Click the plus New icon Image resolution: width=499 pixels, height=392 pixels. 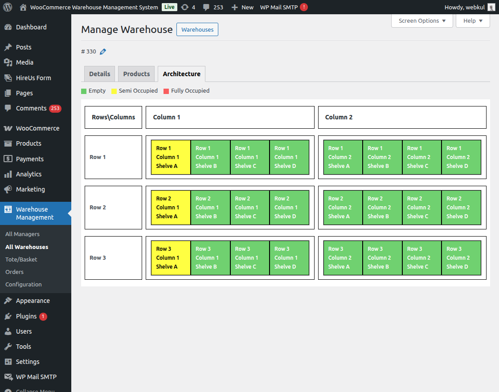pos(234,7)
